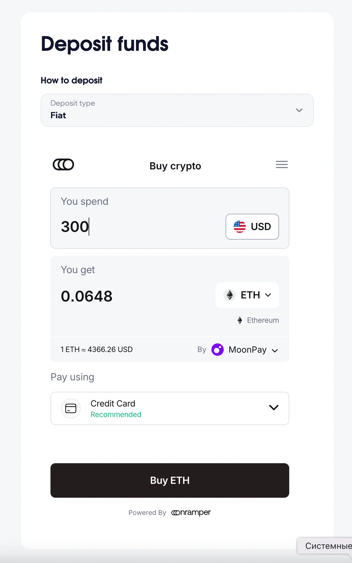The width and height of the screenshot is (352, 563).
Task: Click the purple MoonPay logo icon
Action: pyautogui.click(x=218, y=350)
